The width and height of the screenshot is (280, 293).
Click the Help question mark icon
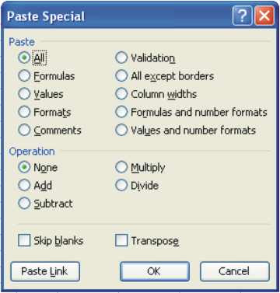243,16
